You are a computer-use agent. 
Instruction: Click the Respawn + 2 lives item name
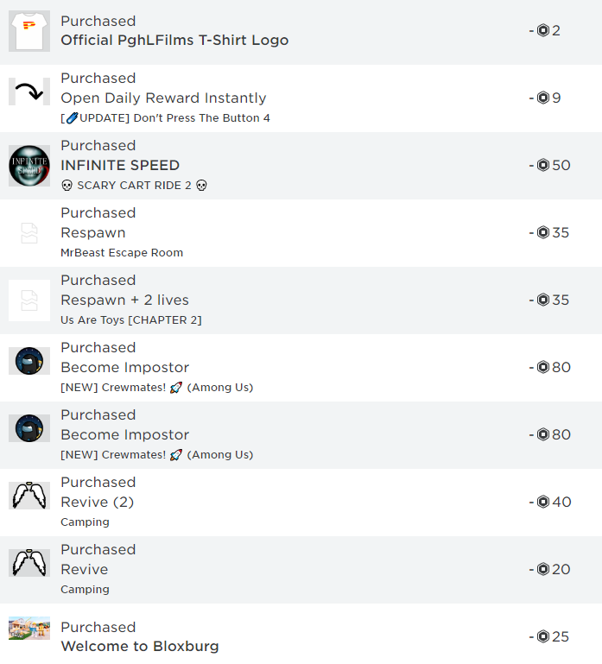pyautogui.click(x=124, y=300)
